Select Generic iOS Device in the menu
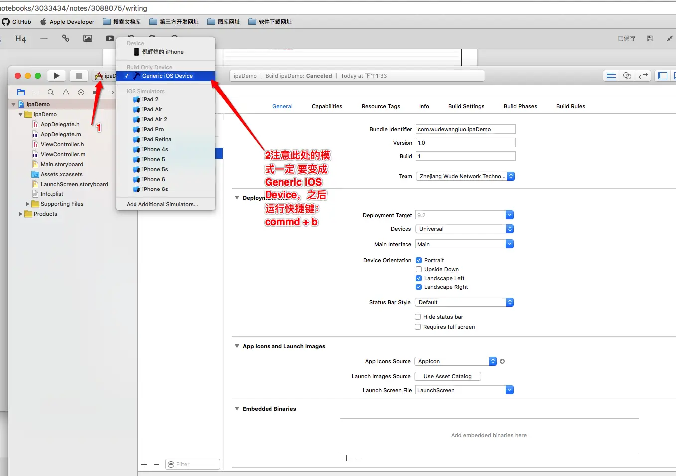This screenshot has width=676, height=476. click(166, 76)
